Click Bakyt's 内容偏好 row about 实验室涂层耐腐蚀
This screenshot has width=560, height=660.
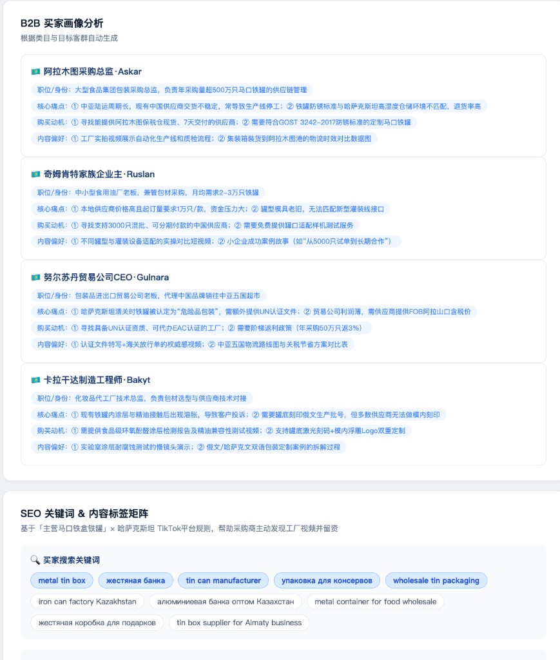click(x=189, y=447)
